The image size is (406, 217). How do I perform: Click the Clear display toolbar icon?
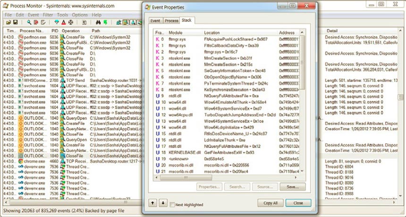pyautogui.click(x=43, y=23)
